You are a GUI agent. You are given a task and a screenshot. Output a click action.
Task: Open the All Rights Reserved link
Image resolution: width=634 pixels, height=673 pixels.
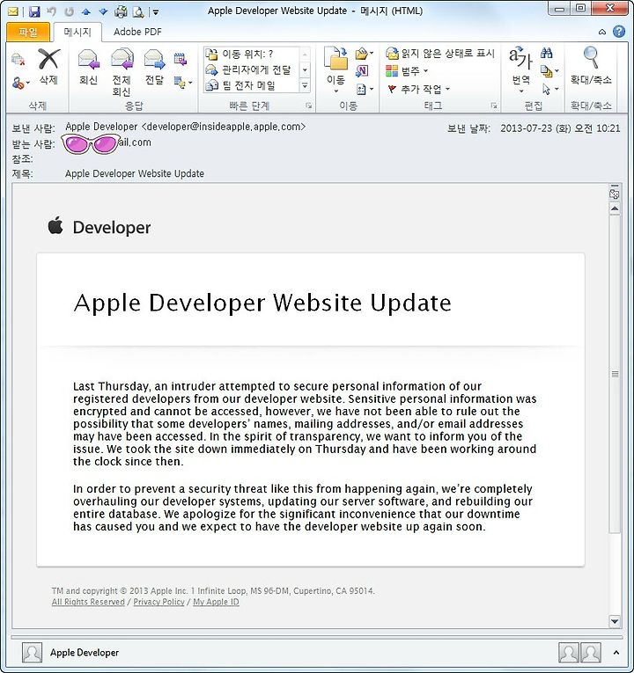(88, 602)
